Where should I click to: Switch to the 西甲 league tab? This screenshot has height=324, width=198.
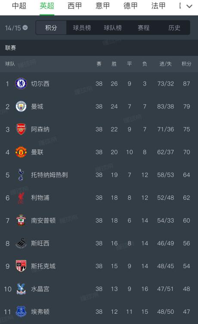(x=75, y=6)
